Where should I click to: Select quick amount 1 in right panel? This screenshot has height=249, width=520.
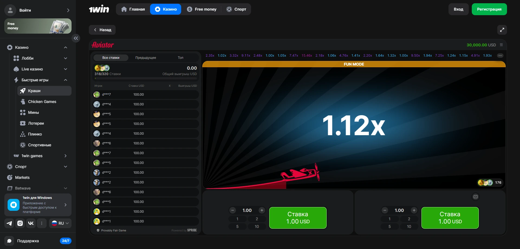[390, 219]
